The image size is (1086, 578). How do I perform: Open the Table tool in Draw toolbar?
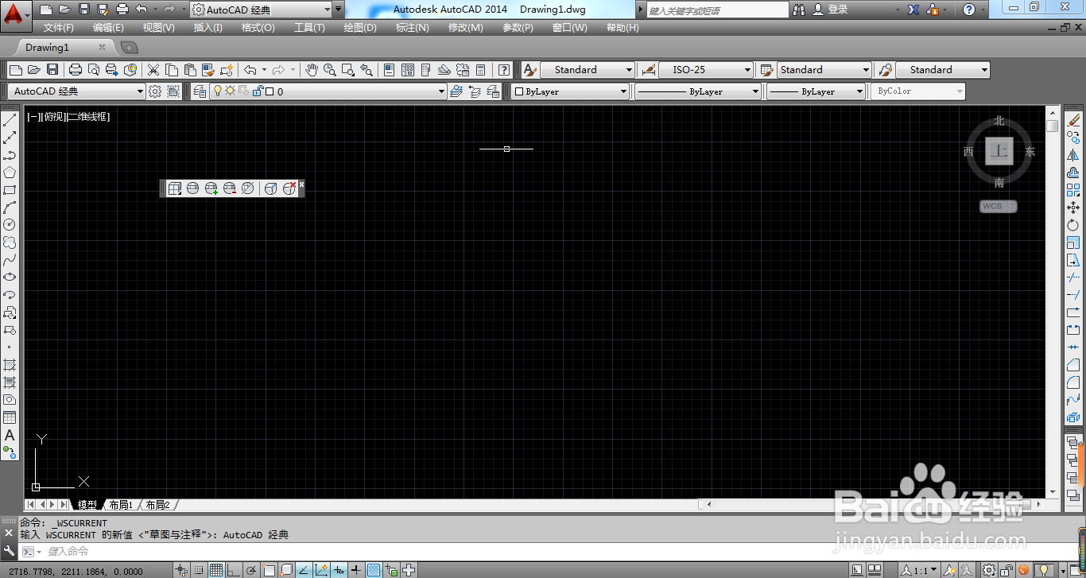pos(10,417)
